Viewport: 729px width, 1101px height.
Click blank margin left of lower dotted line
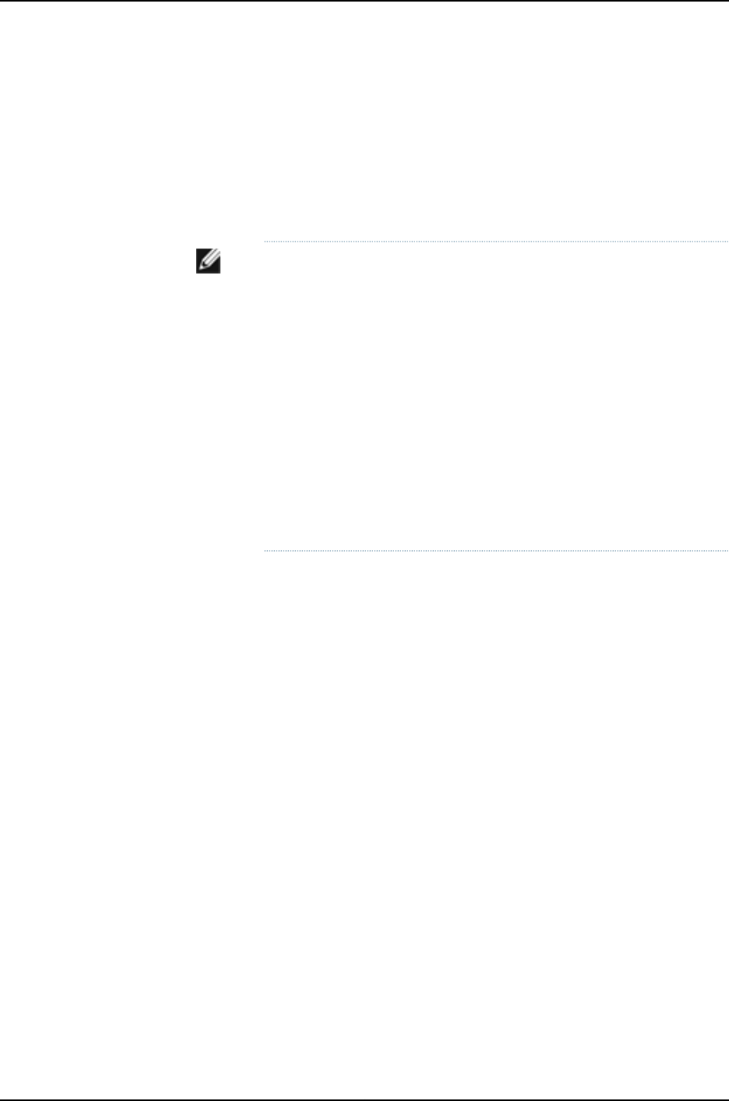[x=131, y=551]
